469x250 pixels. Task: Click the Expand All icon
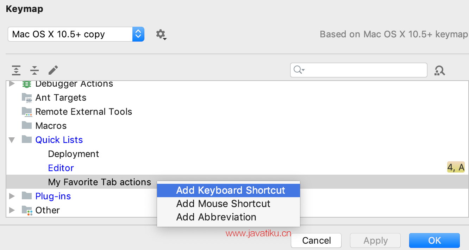coord(16,70)
